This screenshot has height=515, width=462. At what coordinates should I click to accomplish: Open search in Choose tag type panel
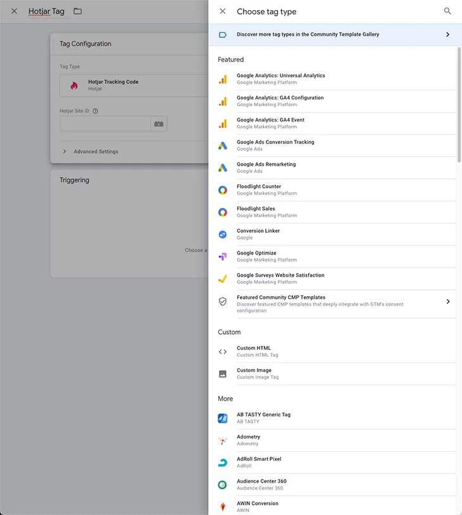tap(447, 11)
